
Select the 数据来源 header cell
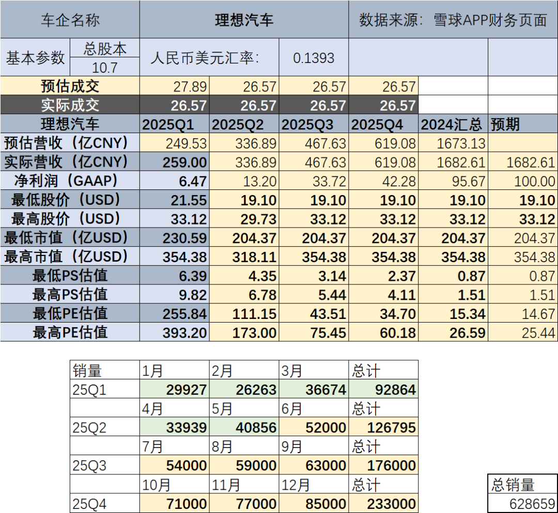453,20
